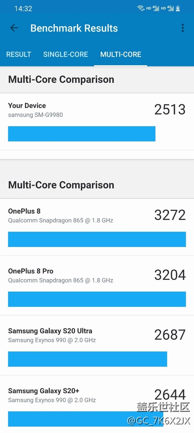The width and height of the screenshot is (194, 433).
Task: Open the three-dot overflow menu
Action: [183, 28]
